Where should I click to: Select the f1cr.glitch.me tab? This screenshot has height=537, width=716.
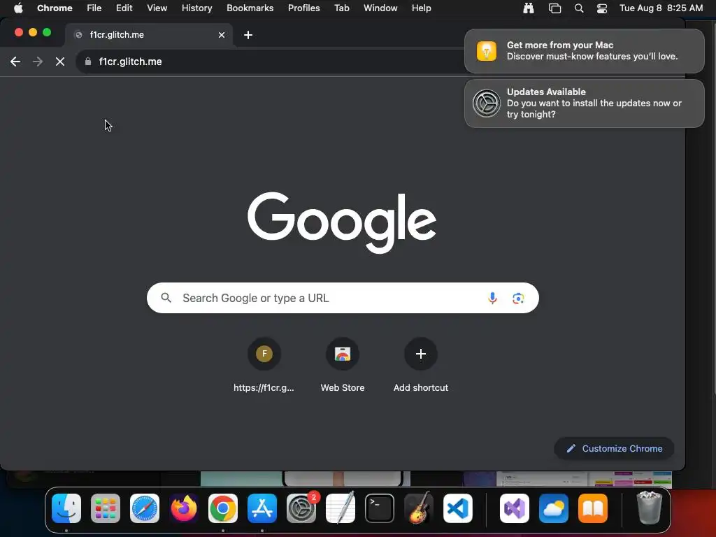pos(148,35)
